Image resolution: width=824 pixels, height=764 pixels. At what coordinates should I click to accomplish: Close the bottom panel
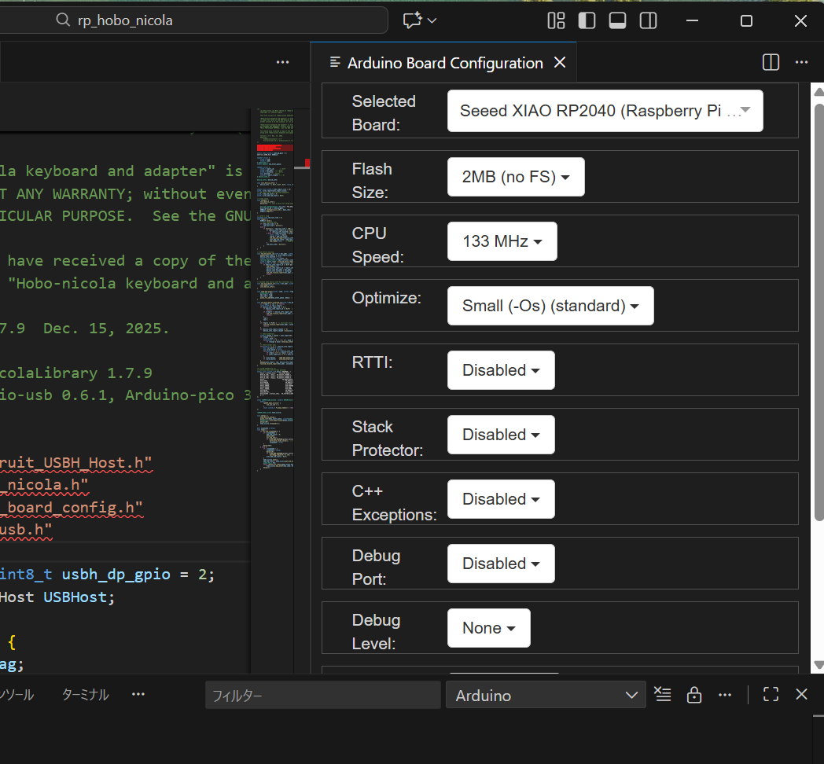click(801, 695)
